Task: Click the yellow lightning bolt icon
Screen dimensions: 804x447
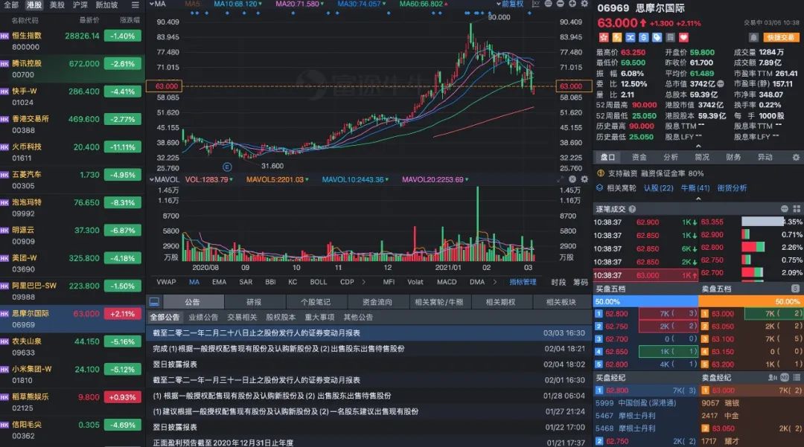Action: point(617,37)
